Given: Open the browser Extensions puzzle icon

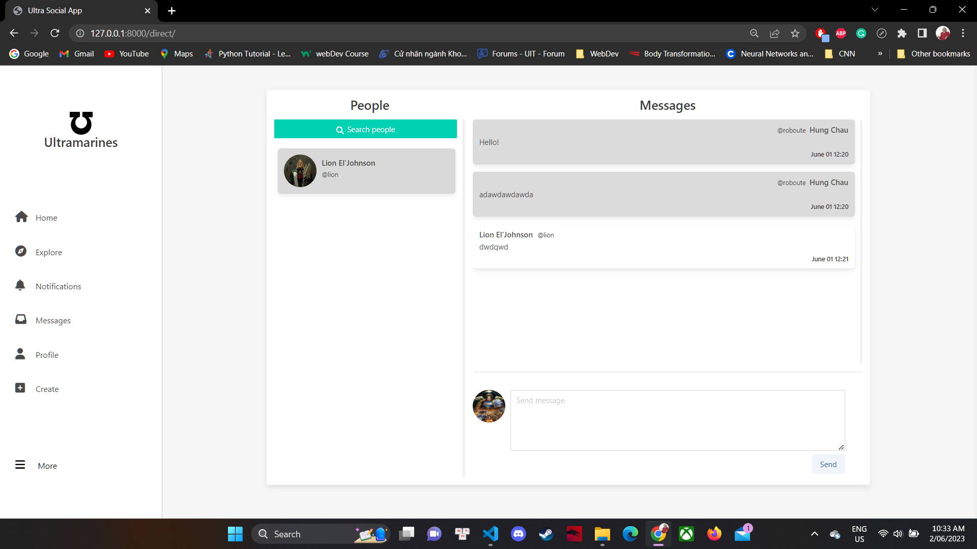Looking at the screenshot, I should click(902, 34).
